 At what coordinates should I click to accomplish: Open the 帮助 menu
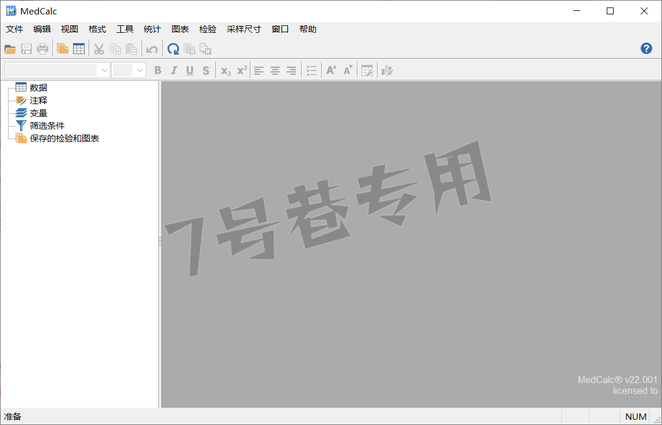308,29
